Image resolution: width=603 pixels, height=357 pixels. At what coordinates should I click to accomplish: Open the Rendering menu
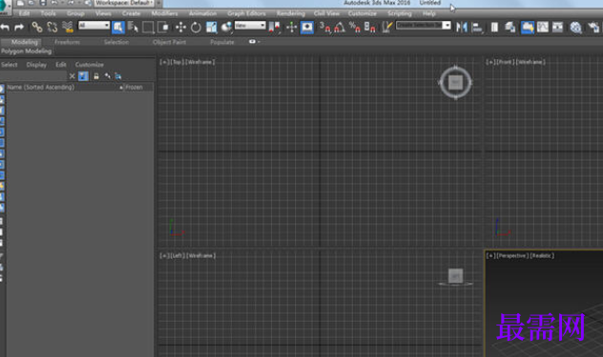(x=291, y=13)
